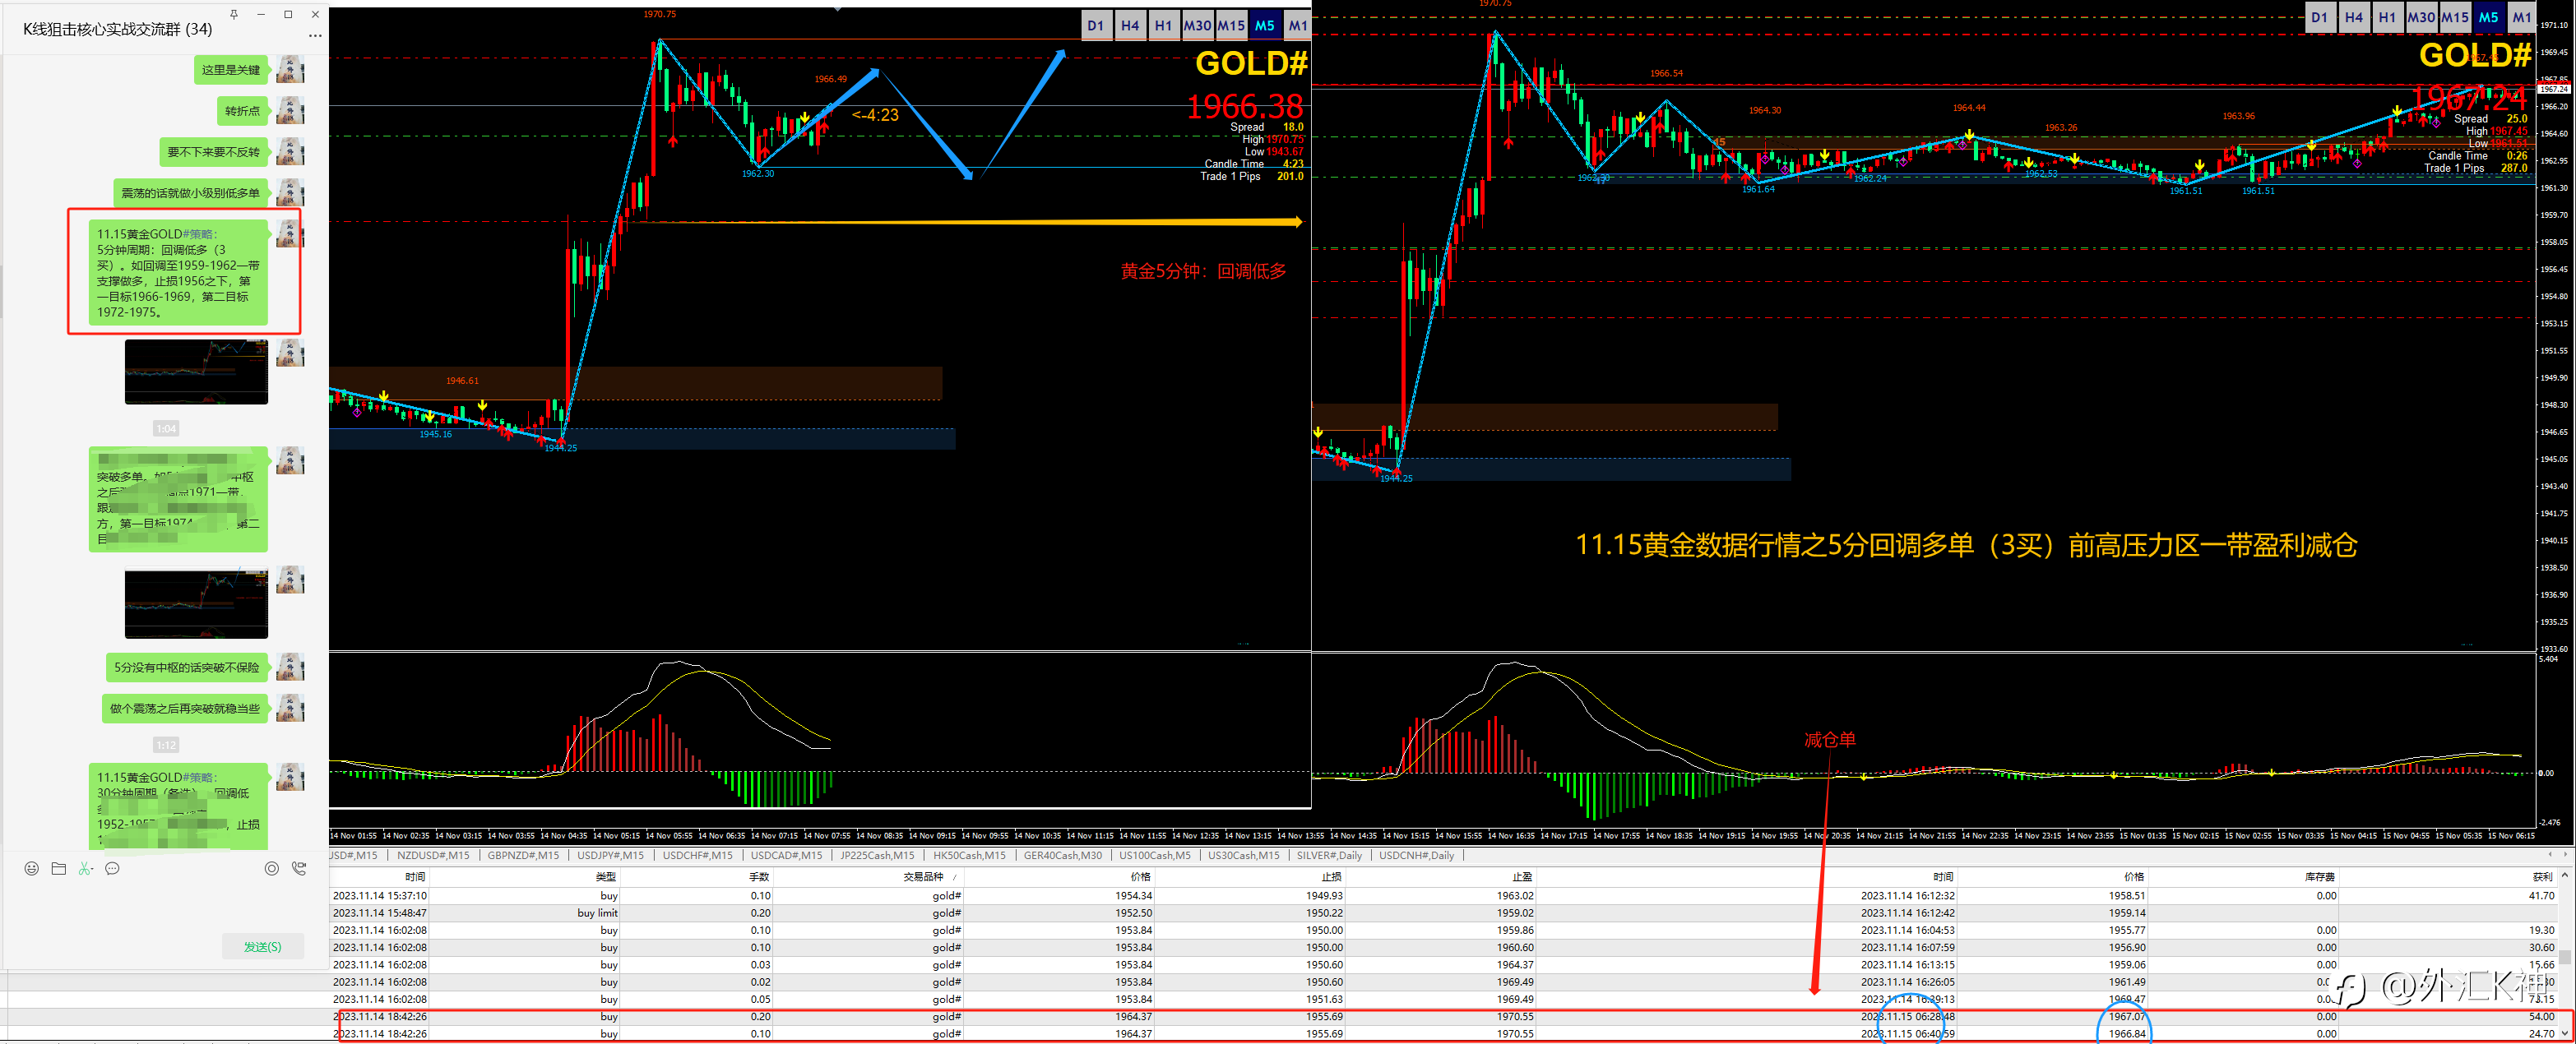Switch left chart to M15 timeframe
The width and height of the screenshot is (2576, 1044).
click(1231, 26)
